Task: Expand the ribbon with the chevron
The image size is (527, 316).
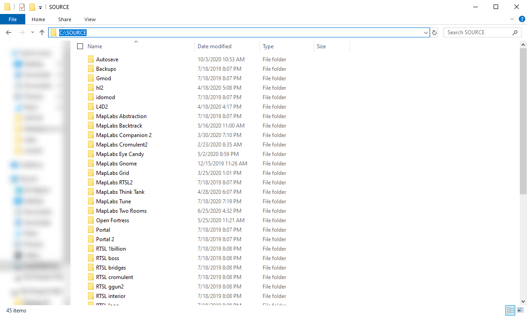Action: pos(512,19)
